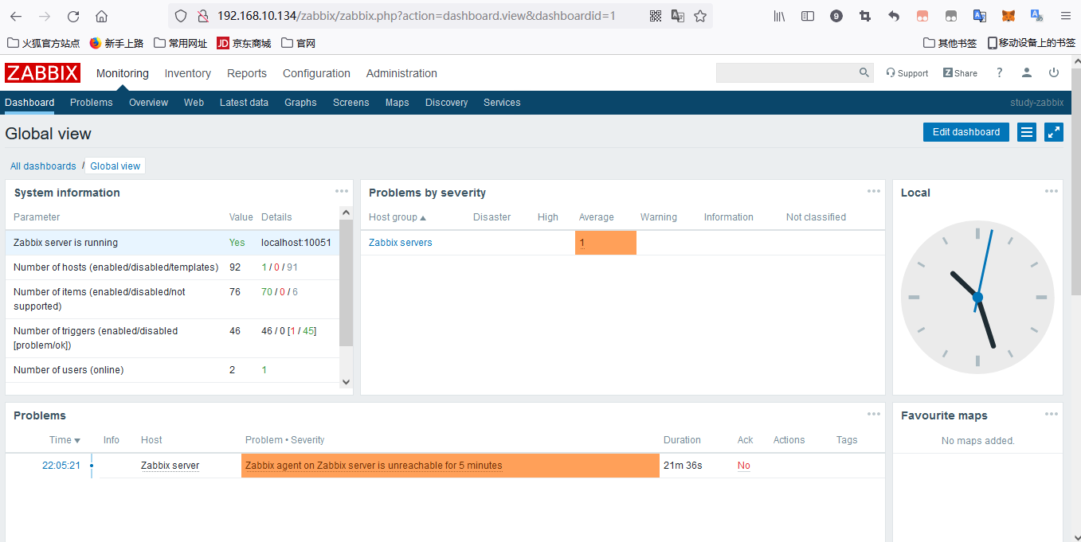Open the Graphs submenu tab
The width and height of the screenshot is (1081, 542).
(x=300, y=103)
